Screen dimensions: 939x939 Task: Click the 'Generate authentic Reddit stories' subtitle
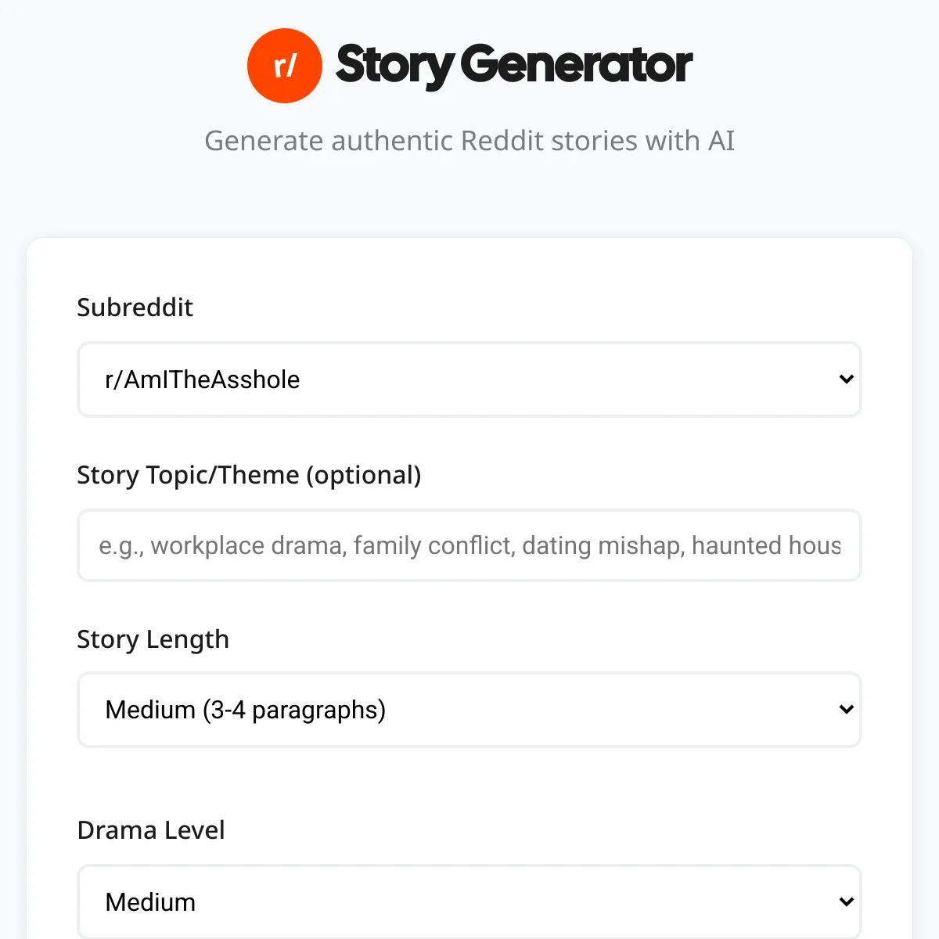[x=469, y=141]
